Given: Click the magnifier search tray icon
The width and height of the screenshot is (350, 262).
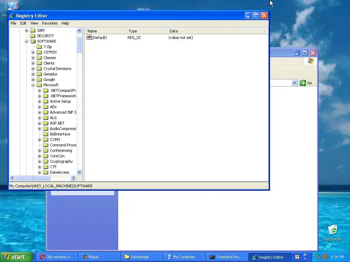Looking at the screenshot, I should pos(325,257).
